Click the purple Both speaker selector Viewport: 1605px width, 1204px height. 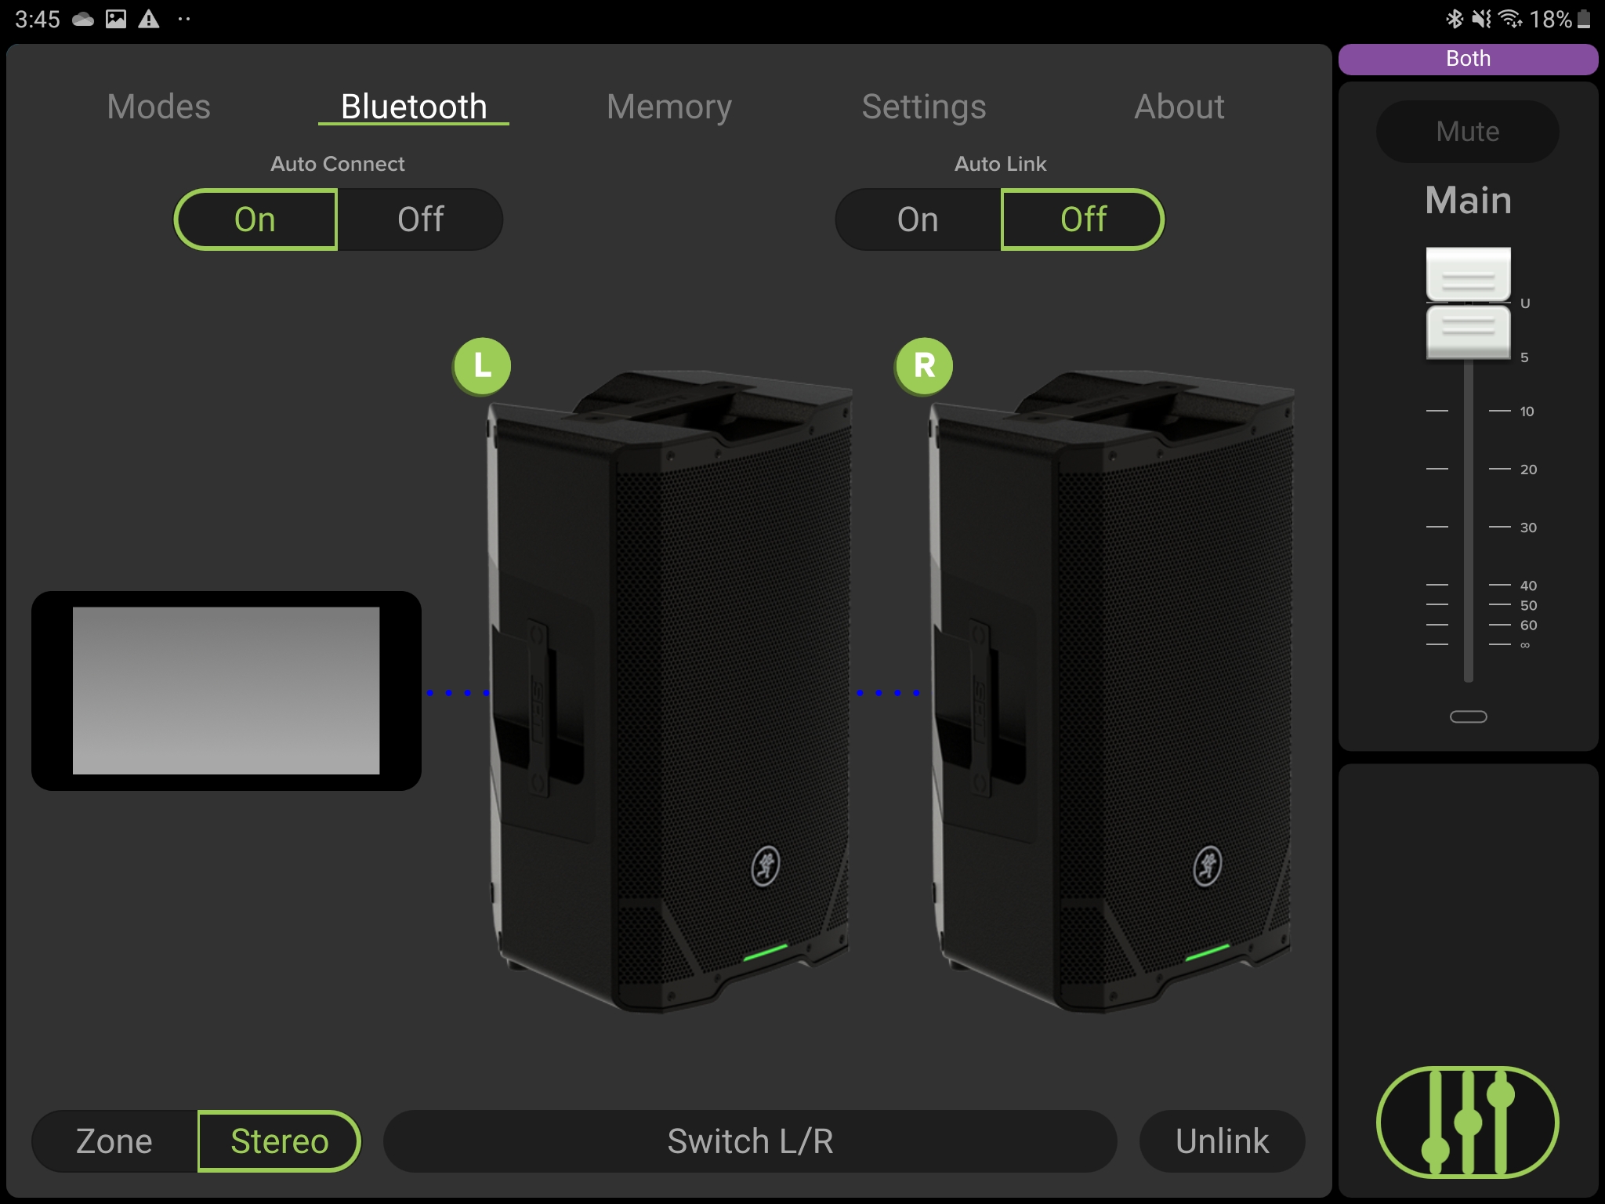[1468, 59]
